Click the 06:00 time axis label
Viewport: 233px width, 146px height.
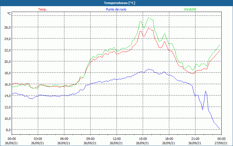(64, 139)
